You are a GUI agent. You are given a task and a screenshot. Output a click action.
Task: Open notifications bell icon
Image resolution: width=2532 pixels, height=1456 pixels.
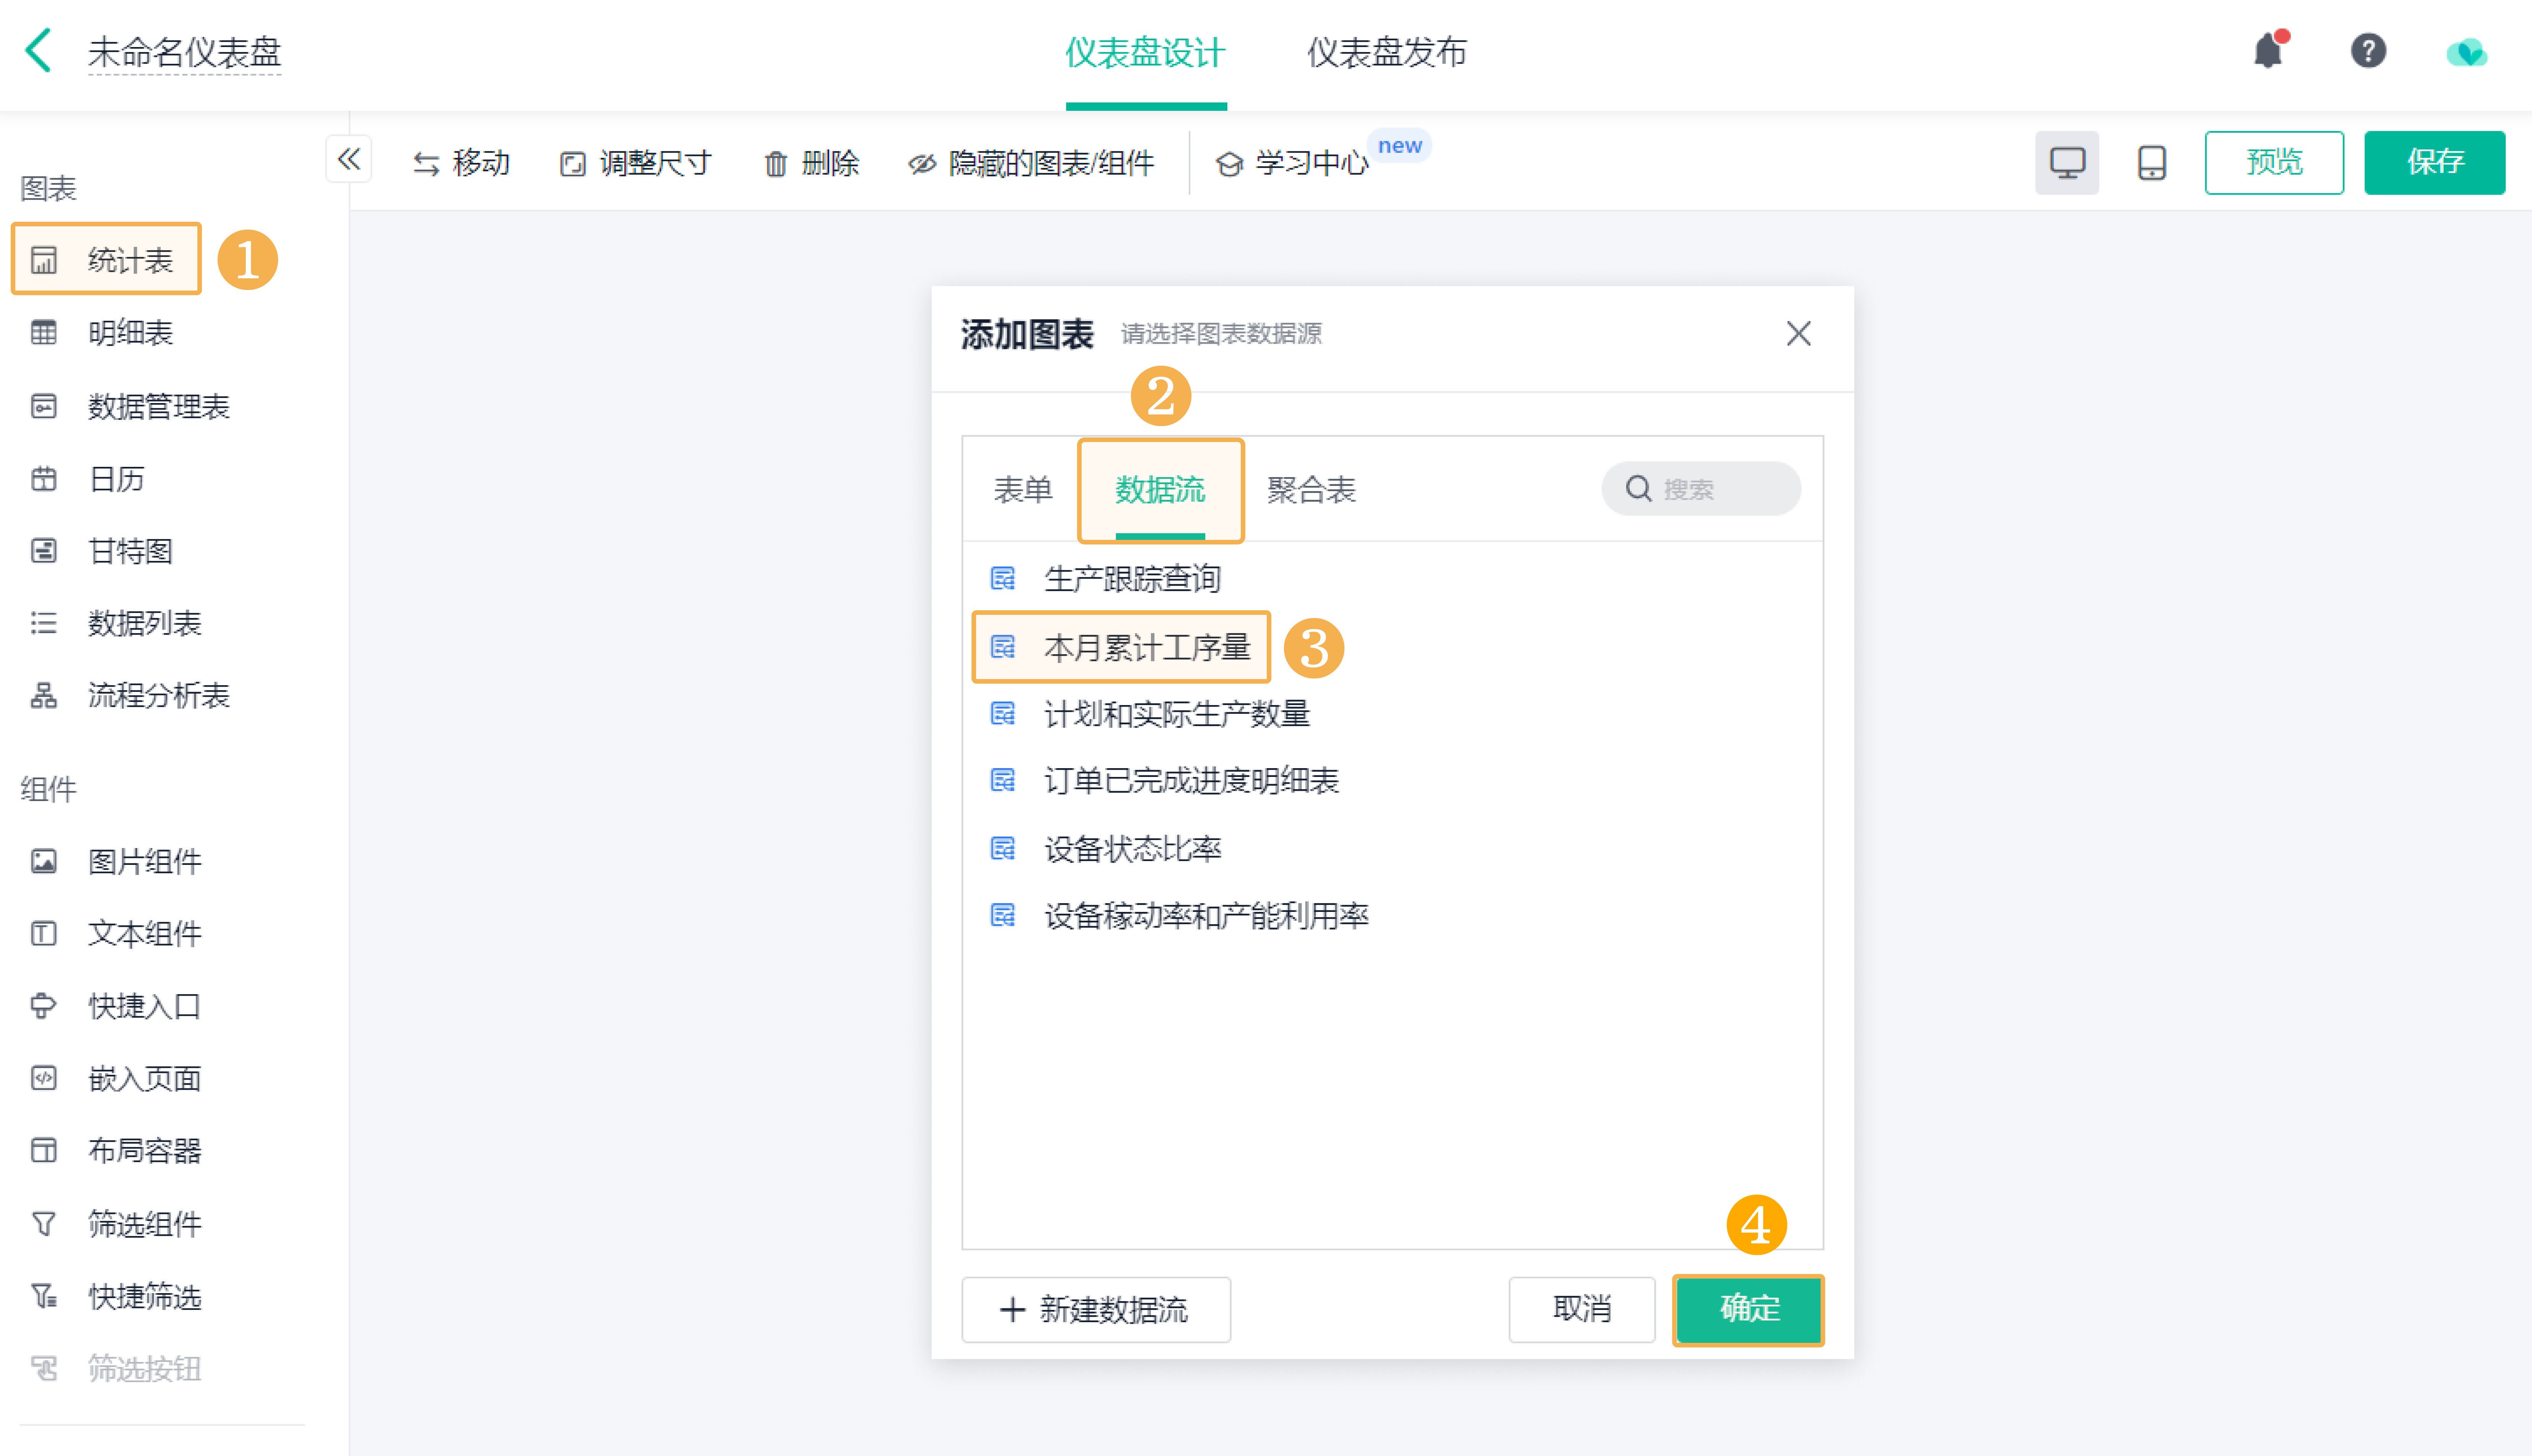click(2267, 51)
